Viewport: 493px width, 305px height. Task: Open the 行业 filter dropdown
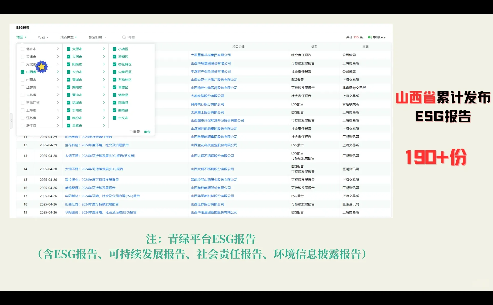[x=43, y=37]
